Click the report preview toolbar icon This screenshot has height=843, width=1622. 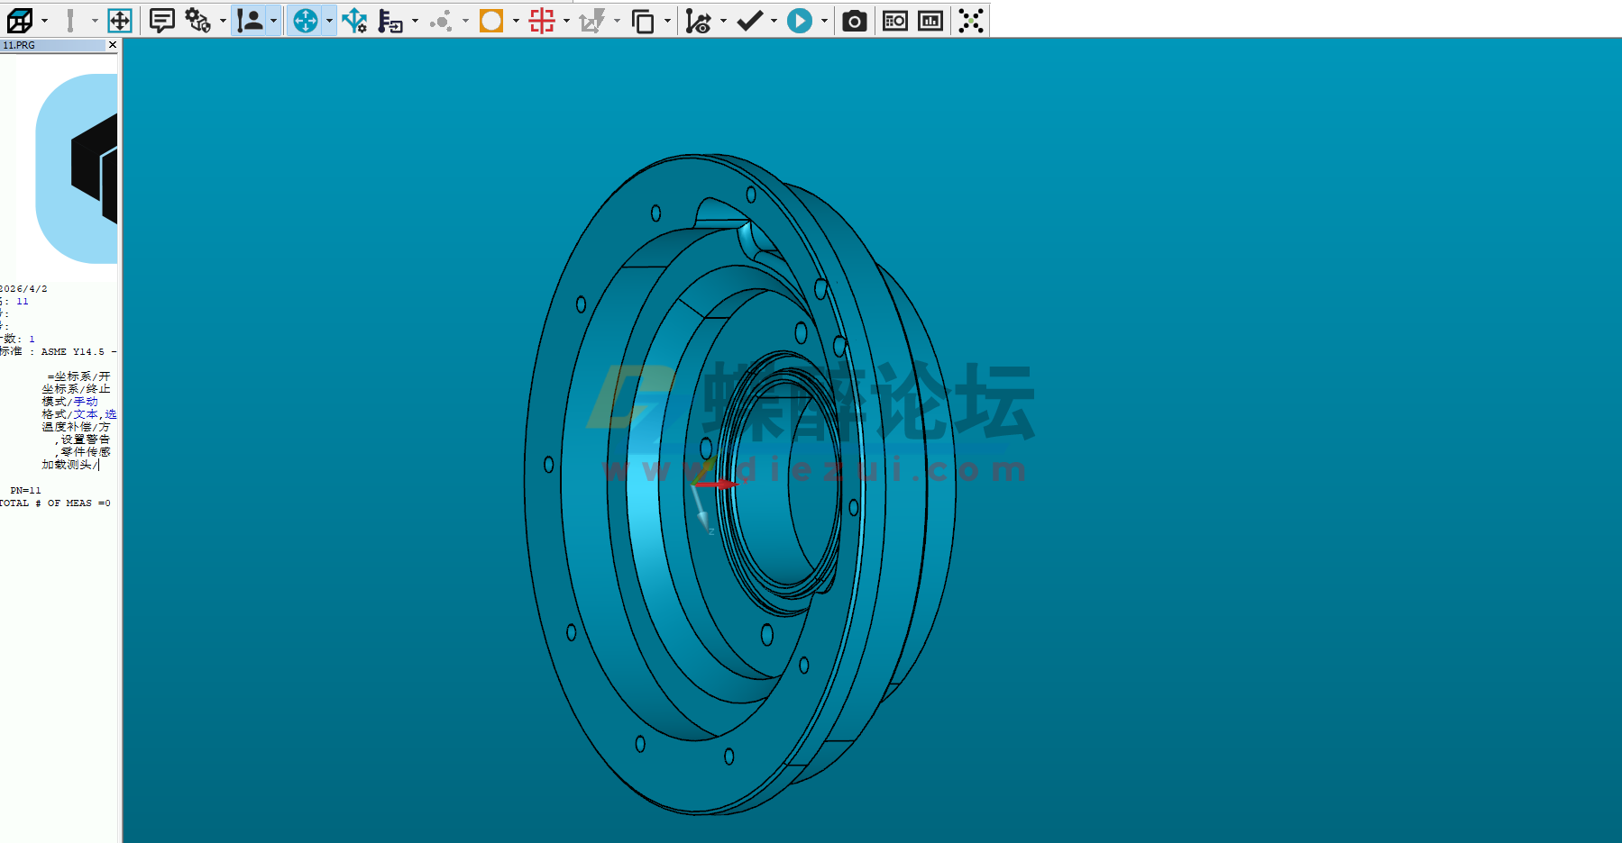[x=894, y=20]
